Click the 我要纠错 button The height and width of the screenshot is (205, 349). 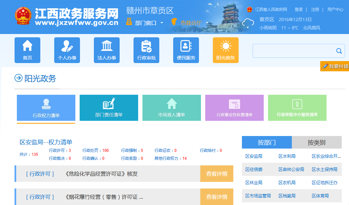pos(335,66)
